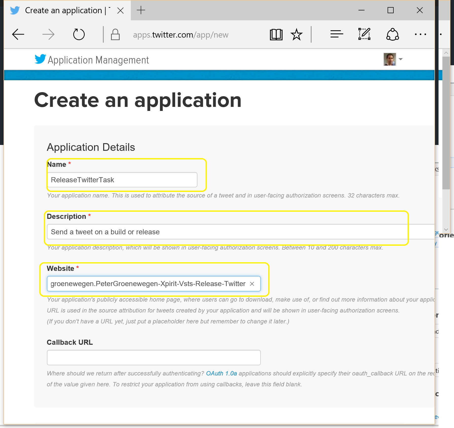Click the Description field label

tap(66, 216)
